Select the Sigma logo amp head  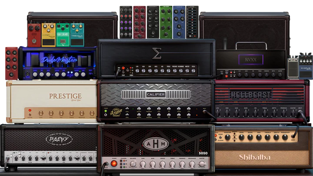(x=156, y=58)
